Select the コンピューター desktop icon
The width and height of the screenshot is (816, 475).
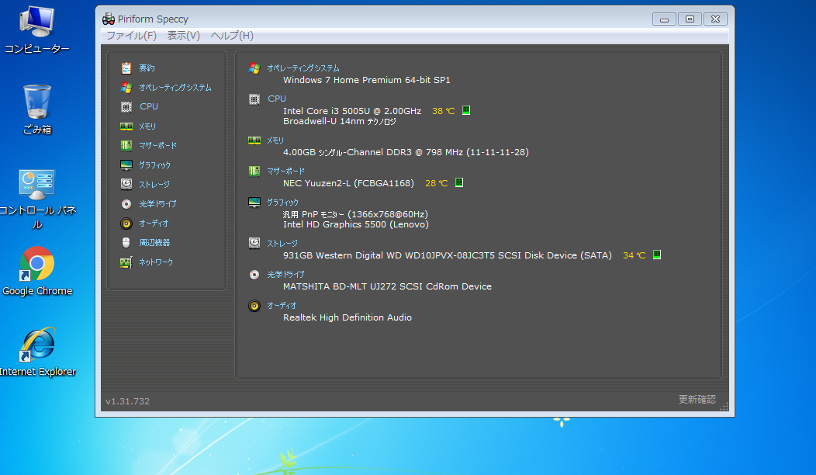(x=36, y=30)
